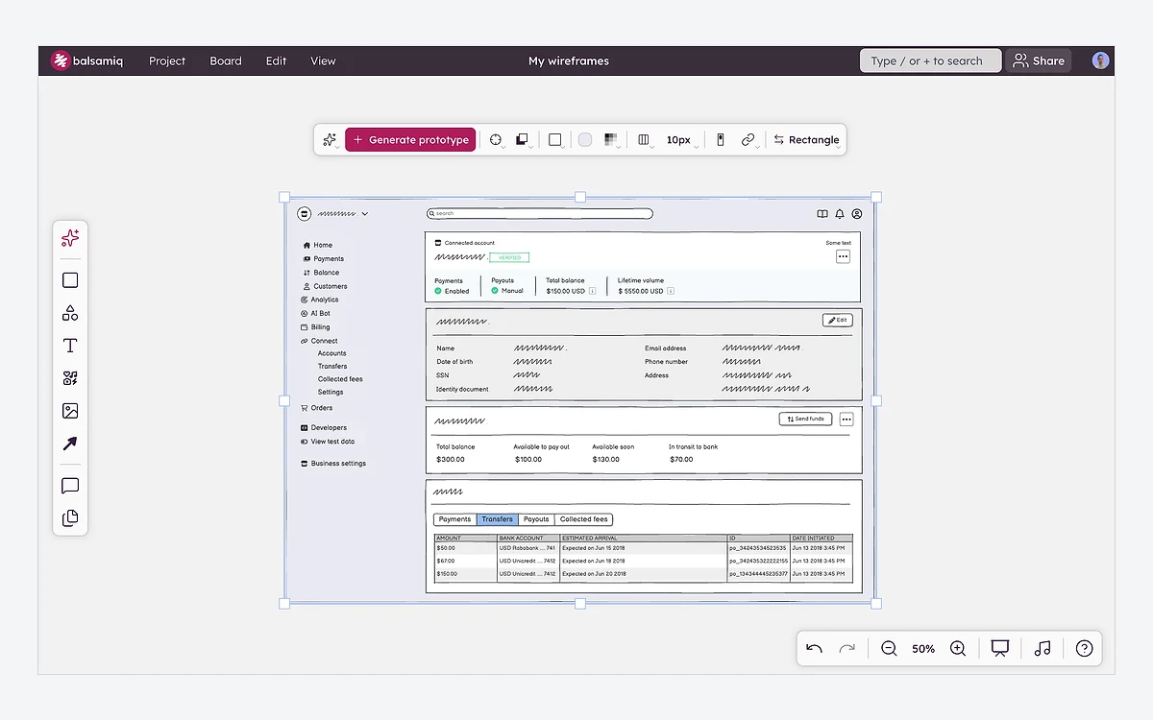Viewport: 1153px width, 720px height.
Task: Click the wireframe bell notification icon
Action: [840, 214]
